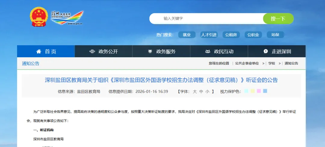
Task: Open the Shenzhen Government Online logo
Action: (67, 18)
